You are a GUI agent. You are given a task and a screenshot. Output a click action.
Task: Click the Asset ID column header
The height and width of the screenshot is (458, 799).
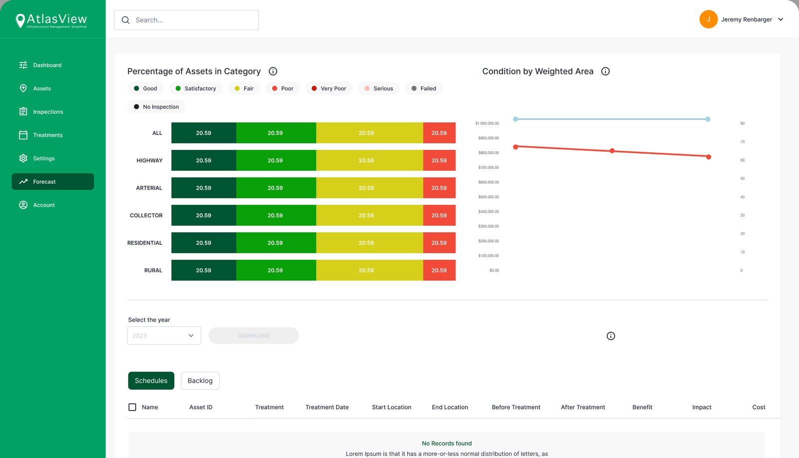201,407
